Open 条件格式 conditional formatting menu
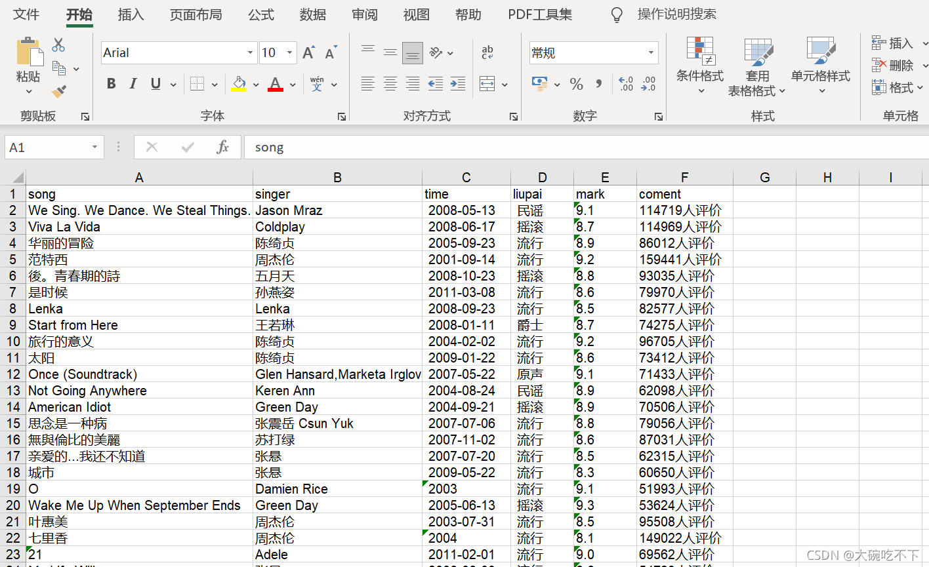This screenshot has width=929, height=567. point(700,65)
